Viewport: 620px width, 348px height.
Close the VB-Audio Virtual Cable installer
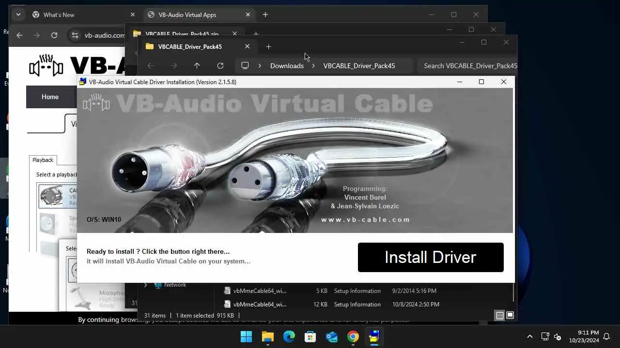pos(504,82)
